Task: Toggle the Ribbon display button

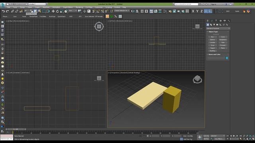Action: (x=151, y=11)
